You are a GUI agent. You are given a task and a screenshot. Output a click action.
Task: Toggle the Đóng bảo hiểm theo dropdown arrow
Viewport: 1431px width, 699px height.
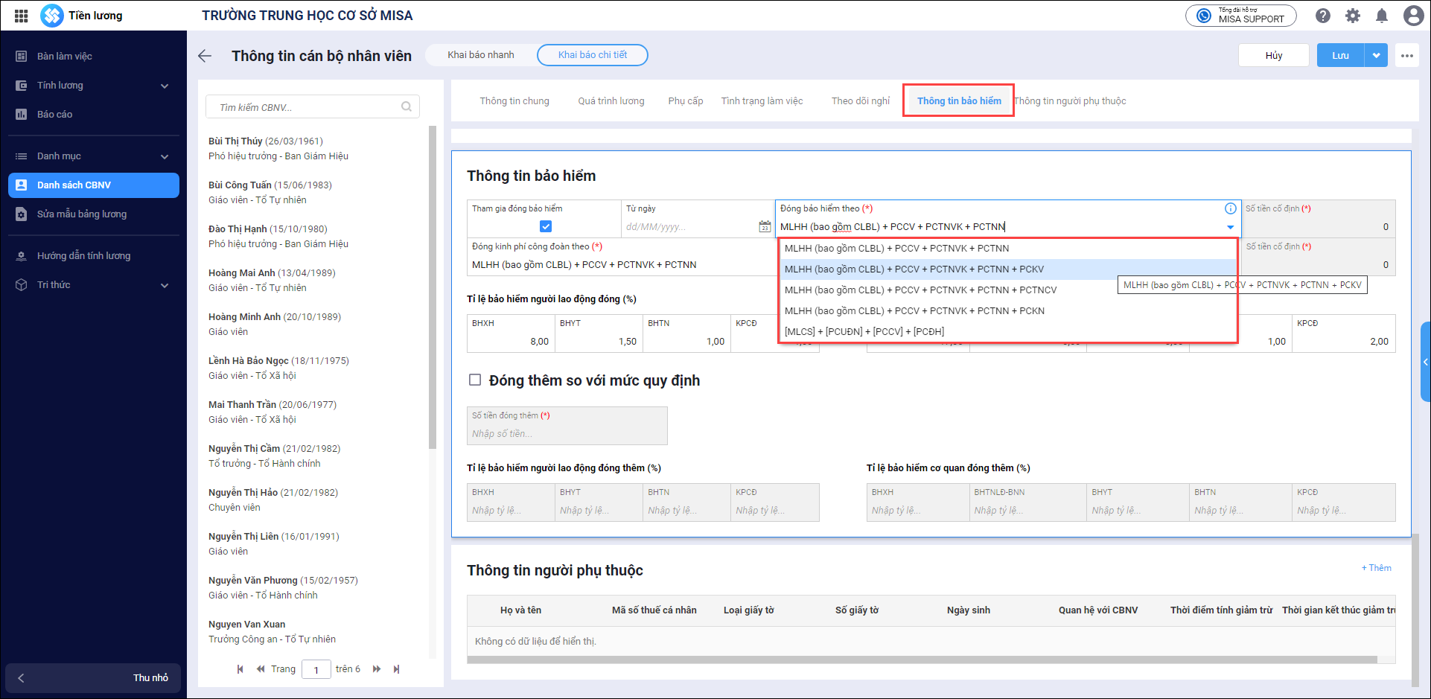(x=1230, y=227)
